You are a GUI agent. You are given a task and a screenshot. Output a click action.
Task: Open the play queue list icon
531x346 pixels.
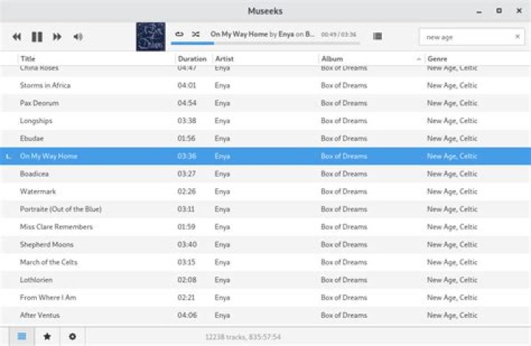point(378,36)
